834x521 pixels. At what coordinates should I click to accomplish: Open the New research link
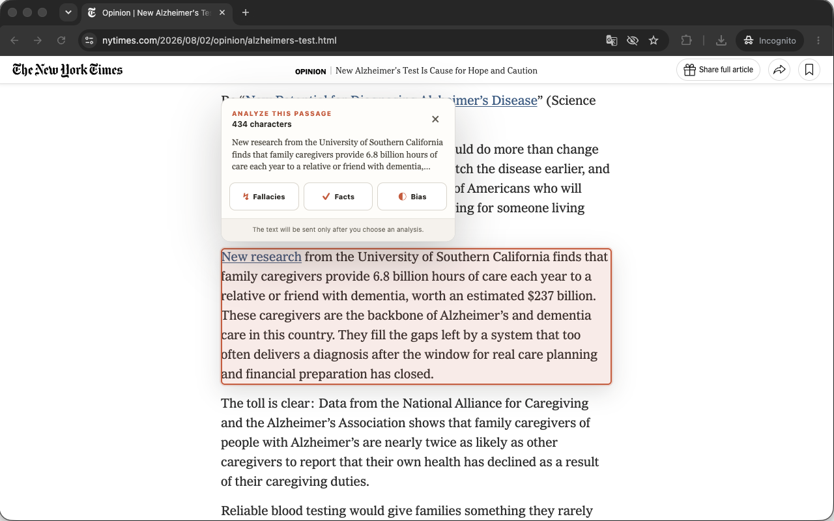[261, 257]
